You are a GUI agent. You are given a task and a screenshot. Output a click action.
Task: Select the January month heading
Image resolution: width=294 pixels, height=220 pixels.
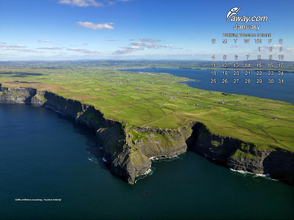(247, 27)
